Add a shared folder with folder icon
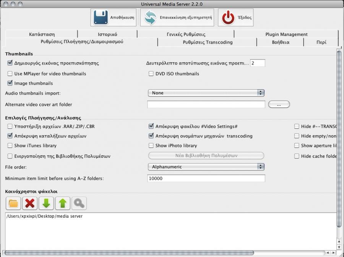Screen dimensions: 344x257 13,203
